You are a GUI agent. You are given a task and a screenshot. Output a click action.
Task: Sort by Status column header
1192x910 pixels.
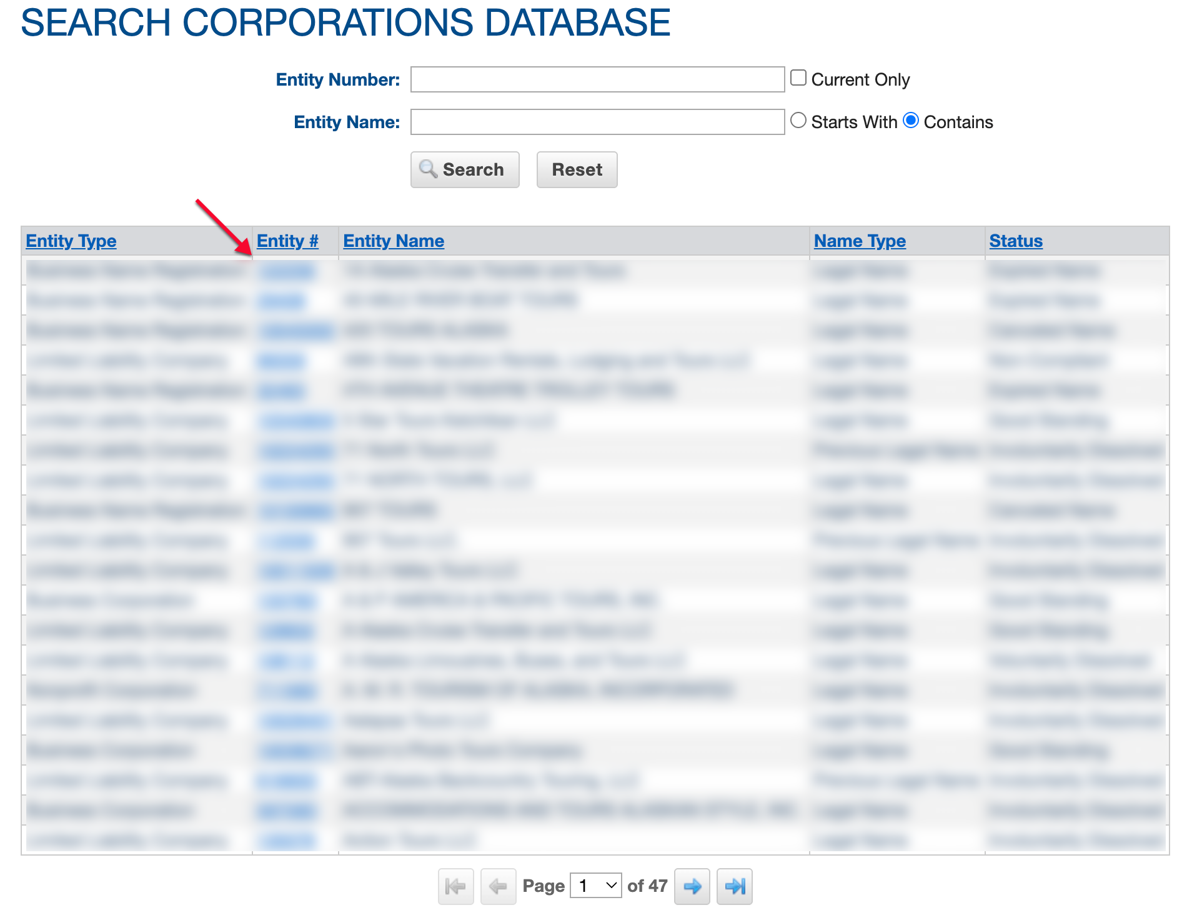[x=1016, y=241]
